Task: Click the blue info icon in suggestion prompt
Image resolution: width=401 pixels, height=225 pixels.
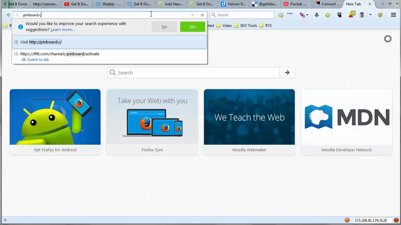Action: click(21, 27)
